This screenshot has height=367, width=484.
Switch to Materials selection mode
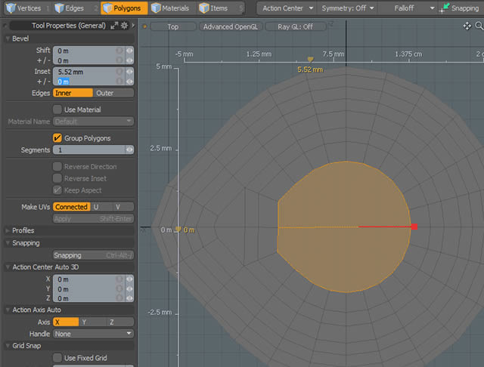(x=171, y=8)
